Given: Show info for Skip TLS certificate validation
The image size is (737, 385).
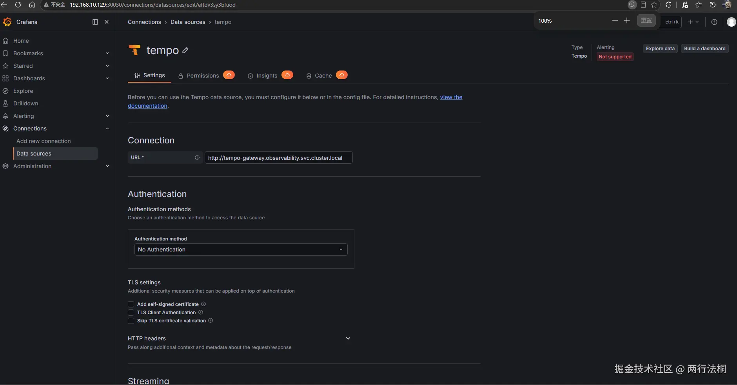Looking at the screenshot, I should pos(211,320).
